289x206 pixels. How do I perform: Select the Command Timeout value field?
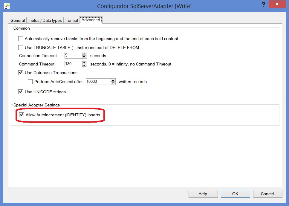[72, 64]
